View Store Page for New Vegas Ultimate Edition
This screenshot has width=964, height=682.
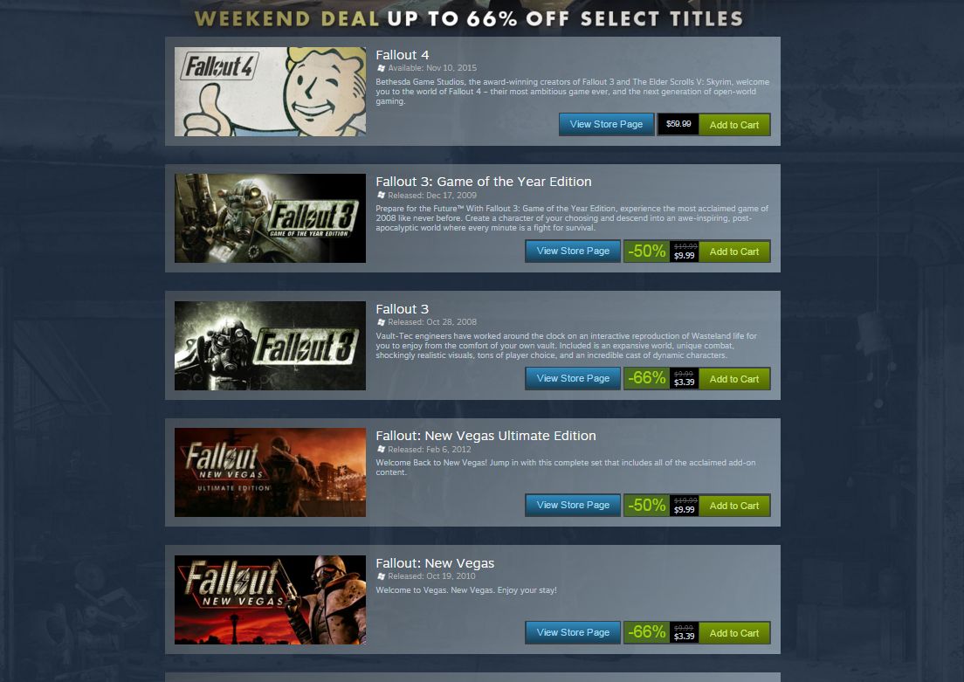(x=573, y=505)
